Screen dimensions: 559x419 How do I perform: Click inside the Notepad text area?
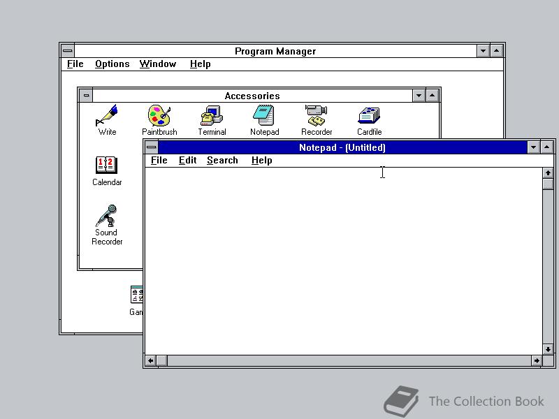click(x=344, y=260)
